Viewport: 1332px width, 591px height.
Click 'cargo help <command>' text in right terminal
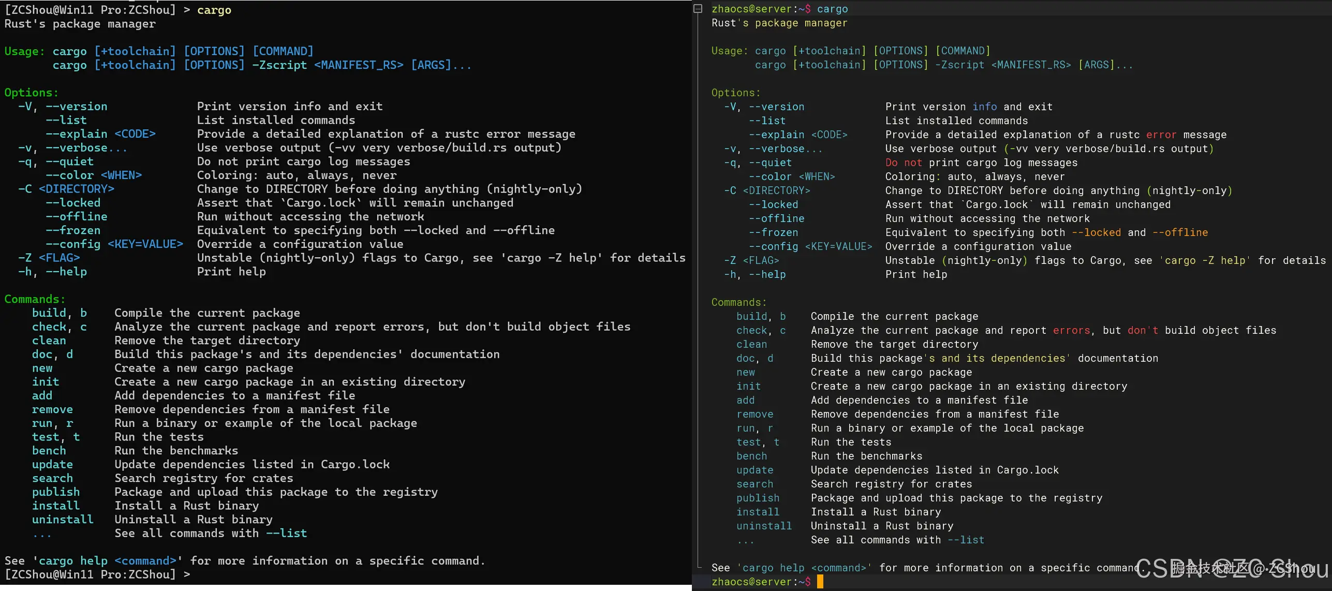tap(804, 568)
